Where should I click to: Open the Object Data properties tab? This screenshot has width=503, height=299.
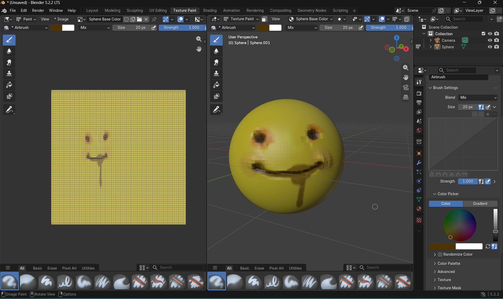pyautogui.click(x=419, y=200)
